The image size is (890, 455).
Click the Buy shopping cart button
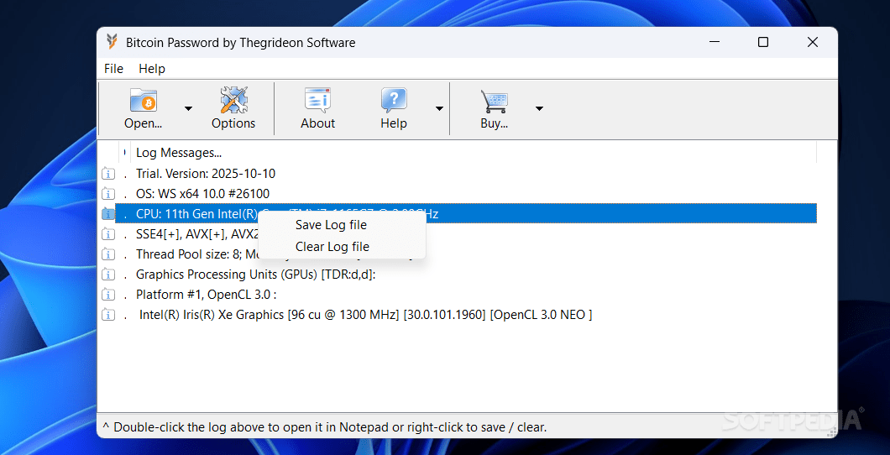tap(494, 109)
